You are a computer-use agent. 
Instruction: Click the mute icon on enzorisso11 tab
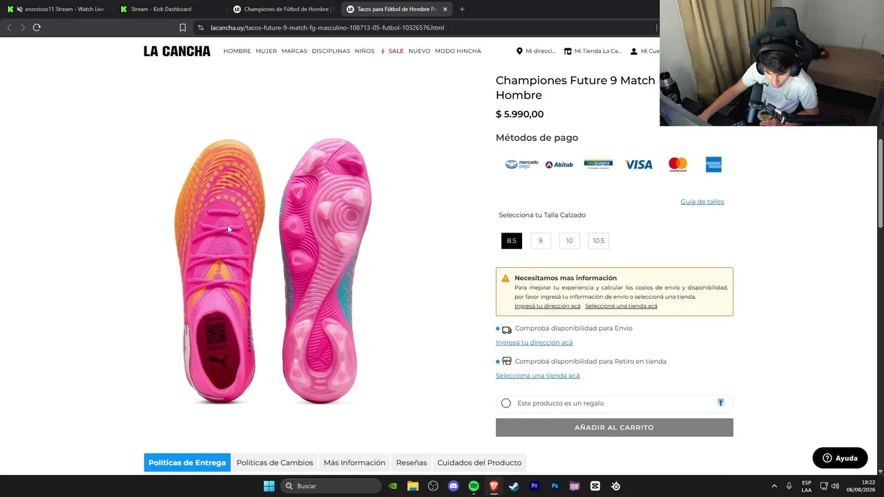coord(18,9)
